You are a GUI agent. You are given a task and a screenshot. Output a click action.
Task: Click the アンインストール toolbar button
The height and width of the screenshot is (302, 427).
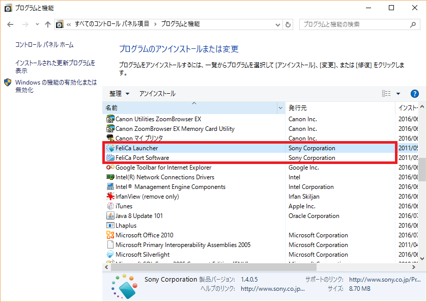(x=157, y=94)
